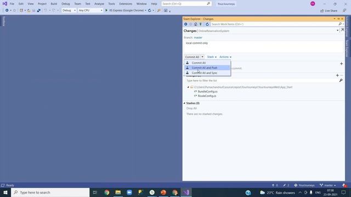Click the filter list magnifier icon
The height and width of the screenshot is (197, 351).
pyautogui.click(x=341, y=80)
